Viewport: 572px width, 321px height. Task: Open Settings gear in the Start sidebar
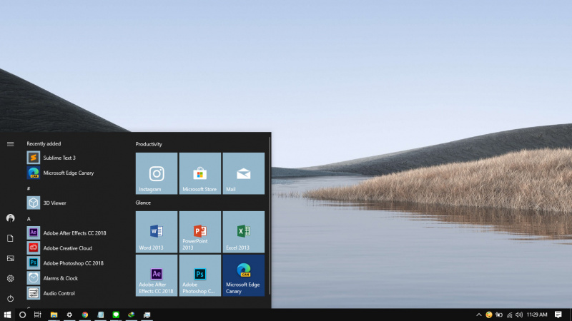point(10,278)
